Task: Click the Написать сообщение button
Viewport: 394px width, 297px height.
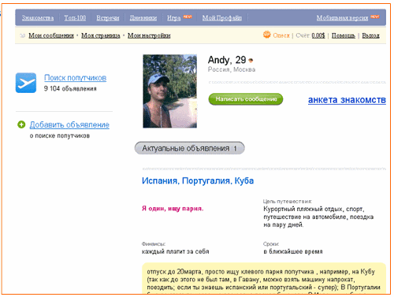Action: [246, 99]
